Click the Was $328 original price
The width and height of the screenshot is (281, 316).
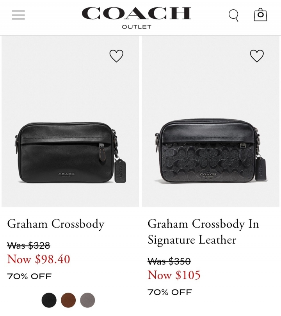click(28, 245)
